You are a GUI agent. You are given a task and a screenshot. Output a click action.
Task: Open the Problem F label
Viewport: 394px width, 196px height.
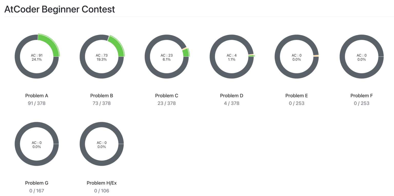point(362,96)
